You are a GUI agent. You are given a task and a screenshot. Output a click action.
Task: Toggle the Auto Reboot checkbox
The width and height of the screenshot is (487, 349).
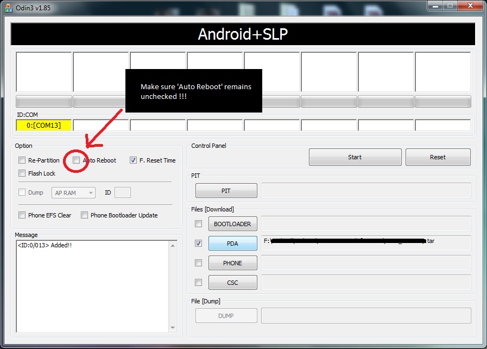tap(76, 160)
